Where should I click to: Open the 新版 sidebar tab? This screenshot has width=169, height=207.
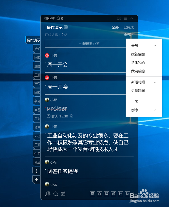click(x=37, y=101)
